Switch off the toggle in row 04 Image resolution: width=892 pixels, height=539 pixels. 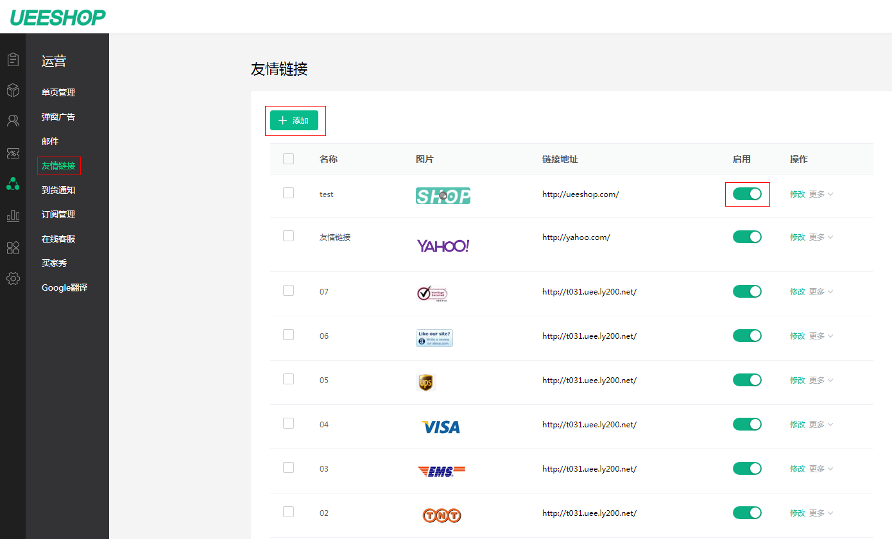pos(747,424)
